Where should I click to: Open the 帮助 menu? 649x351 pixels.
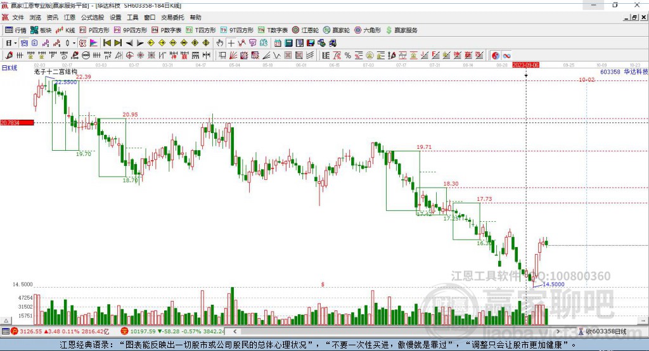[x=195, y=17]
